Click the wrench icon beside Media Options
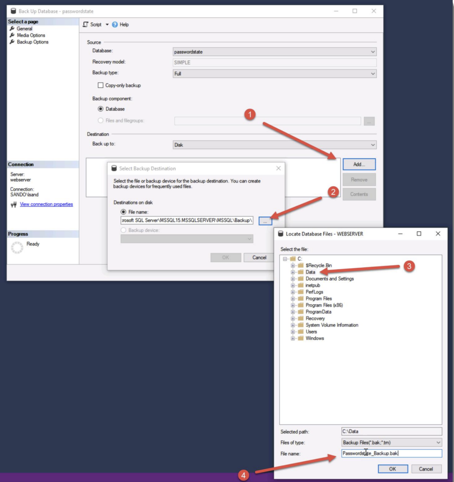The width and height of the screenshot is (454, 482). (12, 36)
